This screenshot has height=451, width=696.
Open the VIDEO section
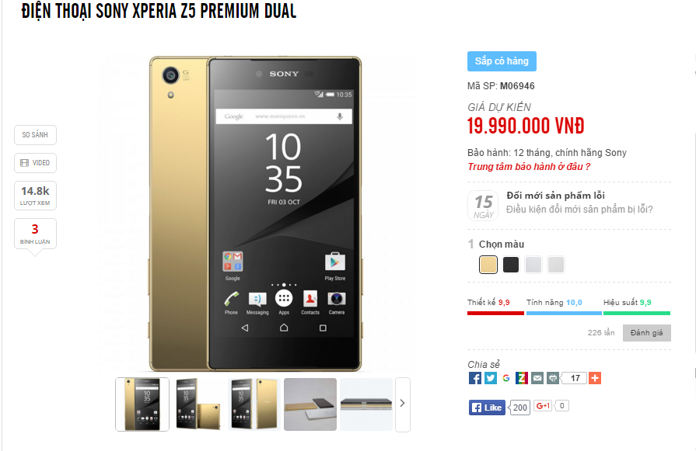point(35,162)
